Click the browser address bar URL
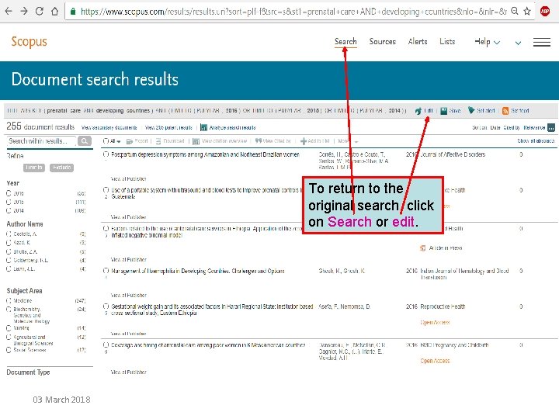The width and height of the screenshot is (559, 419). pos(293,12)
